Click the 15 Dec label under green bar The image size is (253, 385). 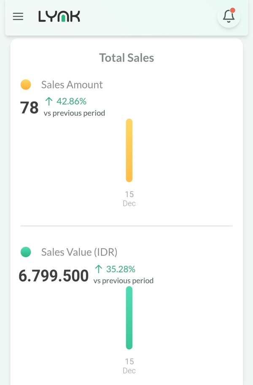(129, 366)
